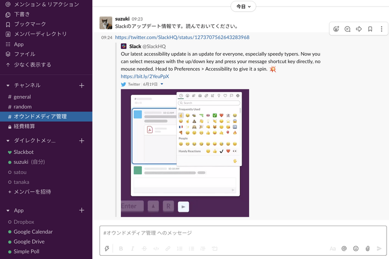Open メンション & リアクション
Screen dimensions: 389x259
coord(46,4)
